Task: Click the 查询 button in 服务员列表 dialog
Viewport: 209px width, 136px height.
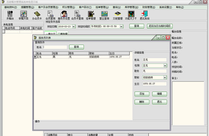Action: (x=76, y=47)
